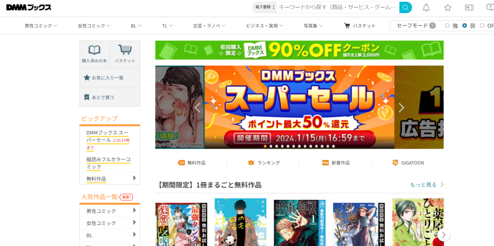Screen dimensions: 494x246
Task: Open favorites star icon in header
Action: click(448, 8)
